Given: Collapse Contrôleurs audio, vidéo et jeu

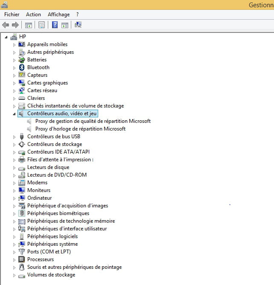Looking at the screenshot, I should 14,114.
